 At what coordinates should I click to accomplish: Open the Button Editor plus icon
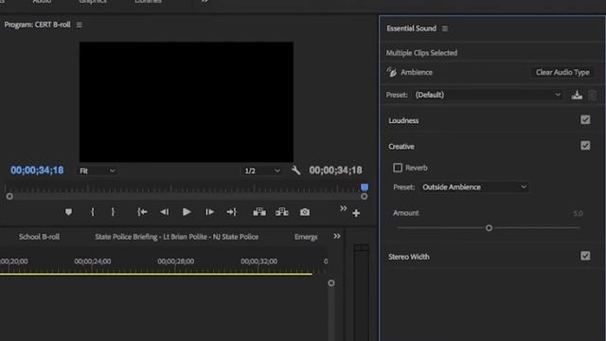(356, 213)
